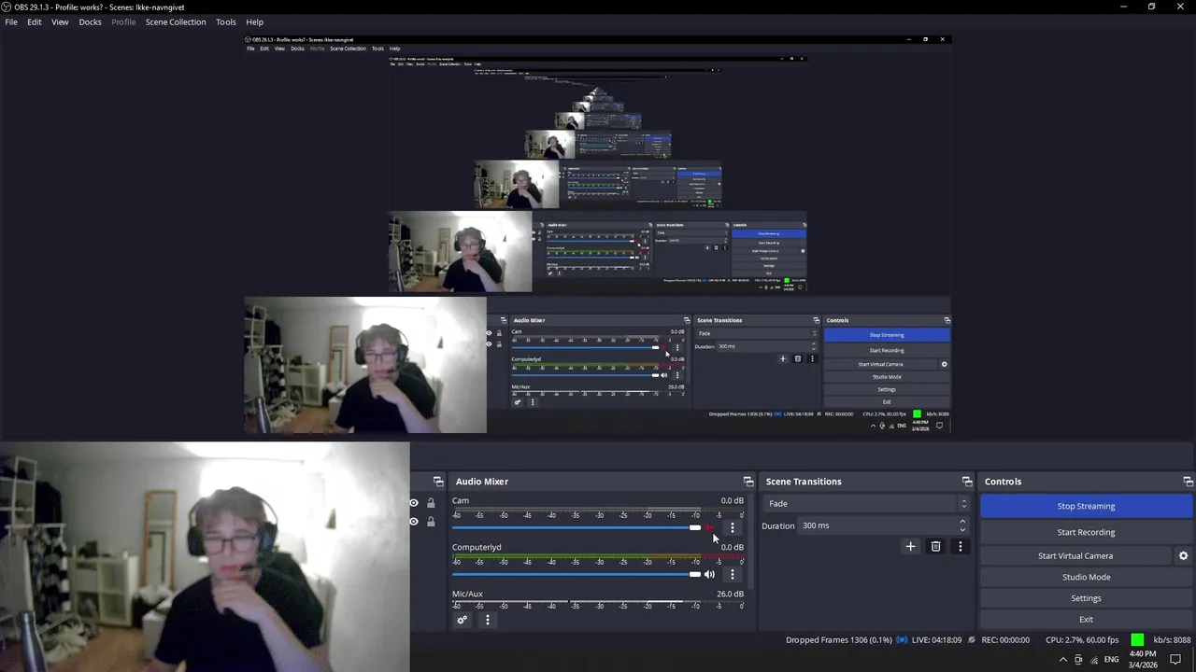
Task: Float the dock left of Audio Mixer
Action: point(437,482)
